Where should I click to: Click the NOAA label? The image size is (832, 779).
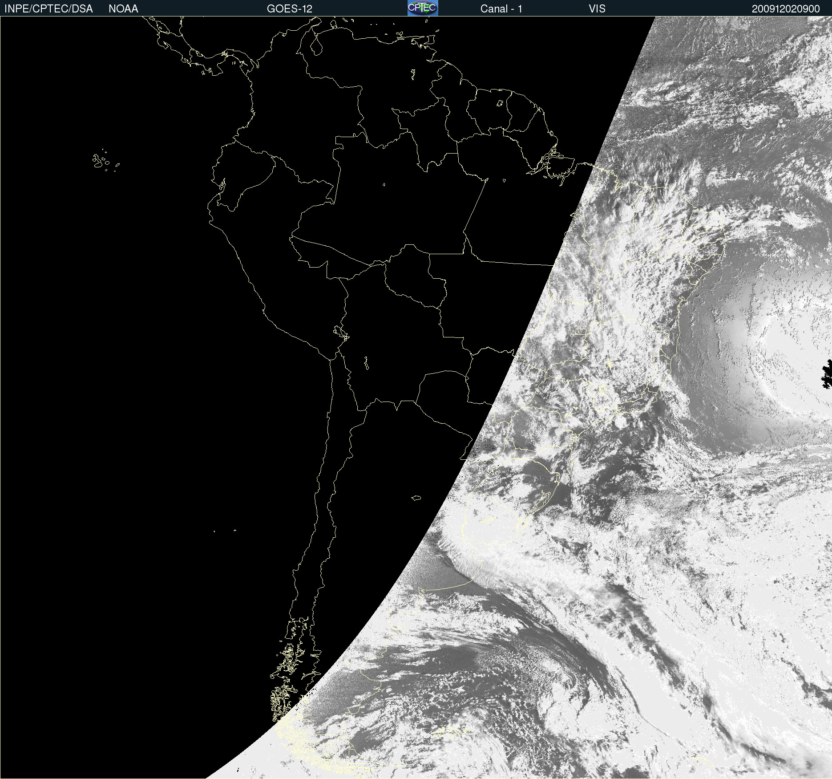123,9
